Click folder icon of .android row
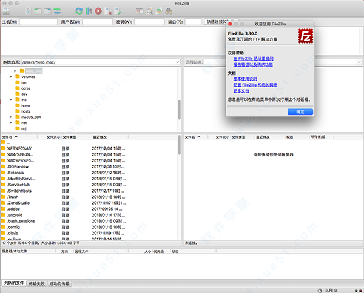 point(3,215)
